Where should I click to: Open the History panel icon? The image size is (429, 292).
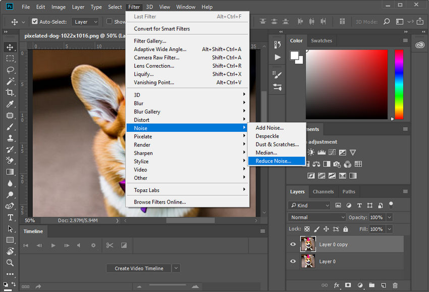click(277, 44)
